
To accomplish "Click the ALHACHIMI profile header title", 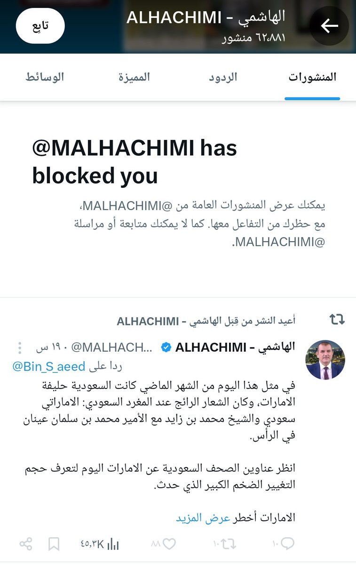I will (206, 17).
